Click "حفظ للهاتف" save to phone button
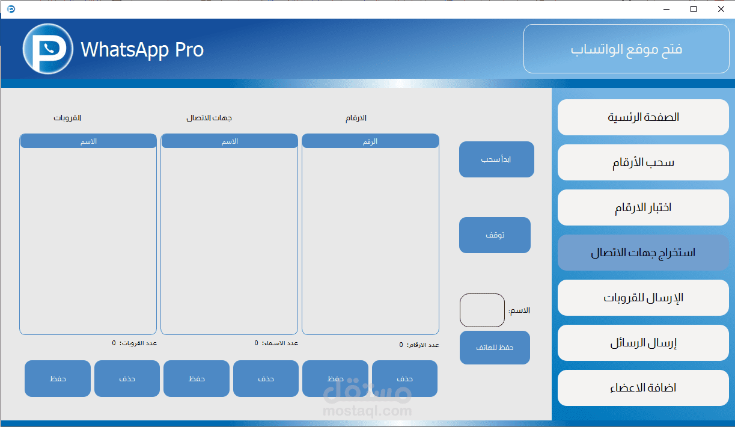 coord(495,348)
